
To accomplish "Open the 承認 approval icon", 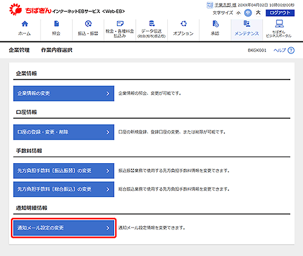I will pos(215,24).
